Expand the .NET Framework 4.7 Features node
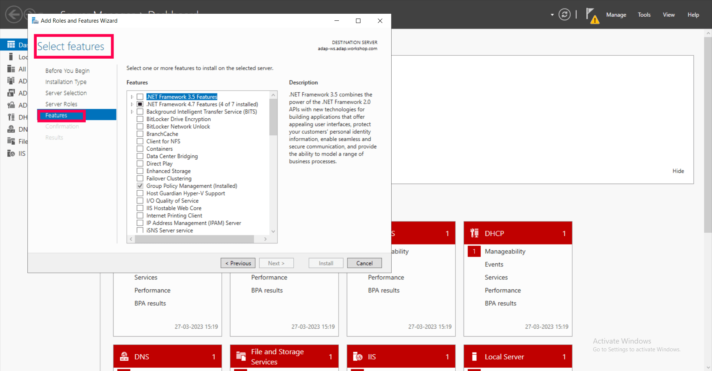The height and width of the screenshot is (371, 712). (132, 104)
